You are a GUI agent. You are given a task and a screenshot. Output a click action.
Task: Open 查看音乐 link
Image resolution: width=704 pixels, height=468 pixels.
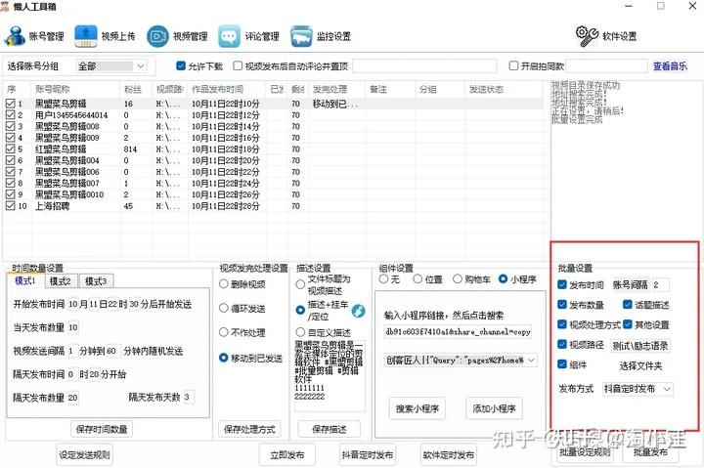670,66
